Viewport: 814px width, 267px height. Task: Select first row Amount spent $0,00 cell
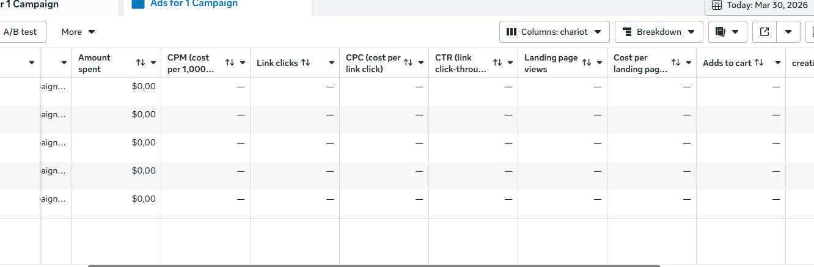[116, 87]
